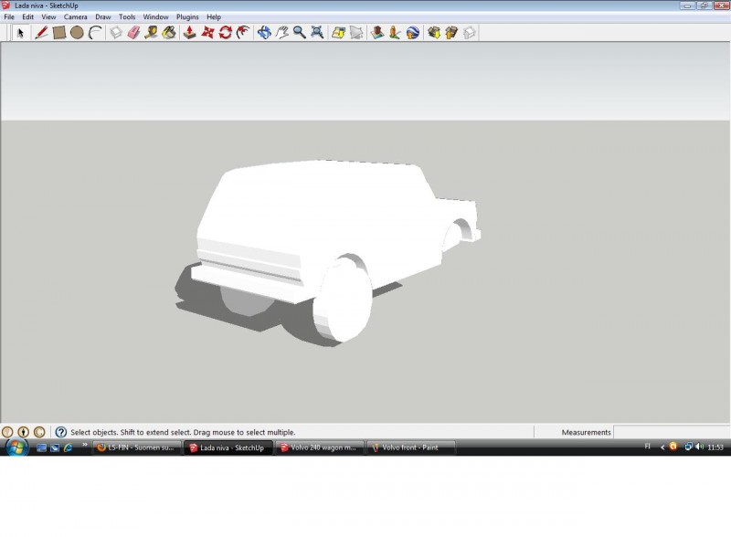731x537 pixels.
Task: Open the Window menu
Action: [155, 16]
